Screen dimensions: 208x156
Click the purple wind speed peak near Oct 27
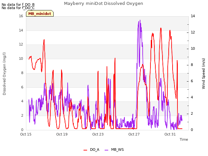140,20
